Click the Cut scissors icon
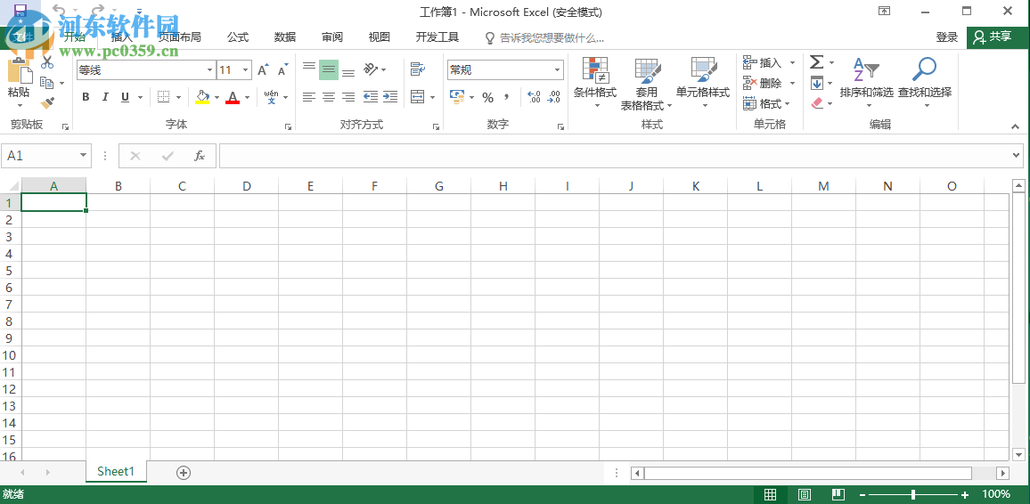Image resolution: width=1030 pixels, height=504 pixels. pos(46,63)
